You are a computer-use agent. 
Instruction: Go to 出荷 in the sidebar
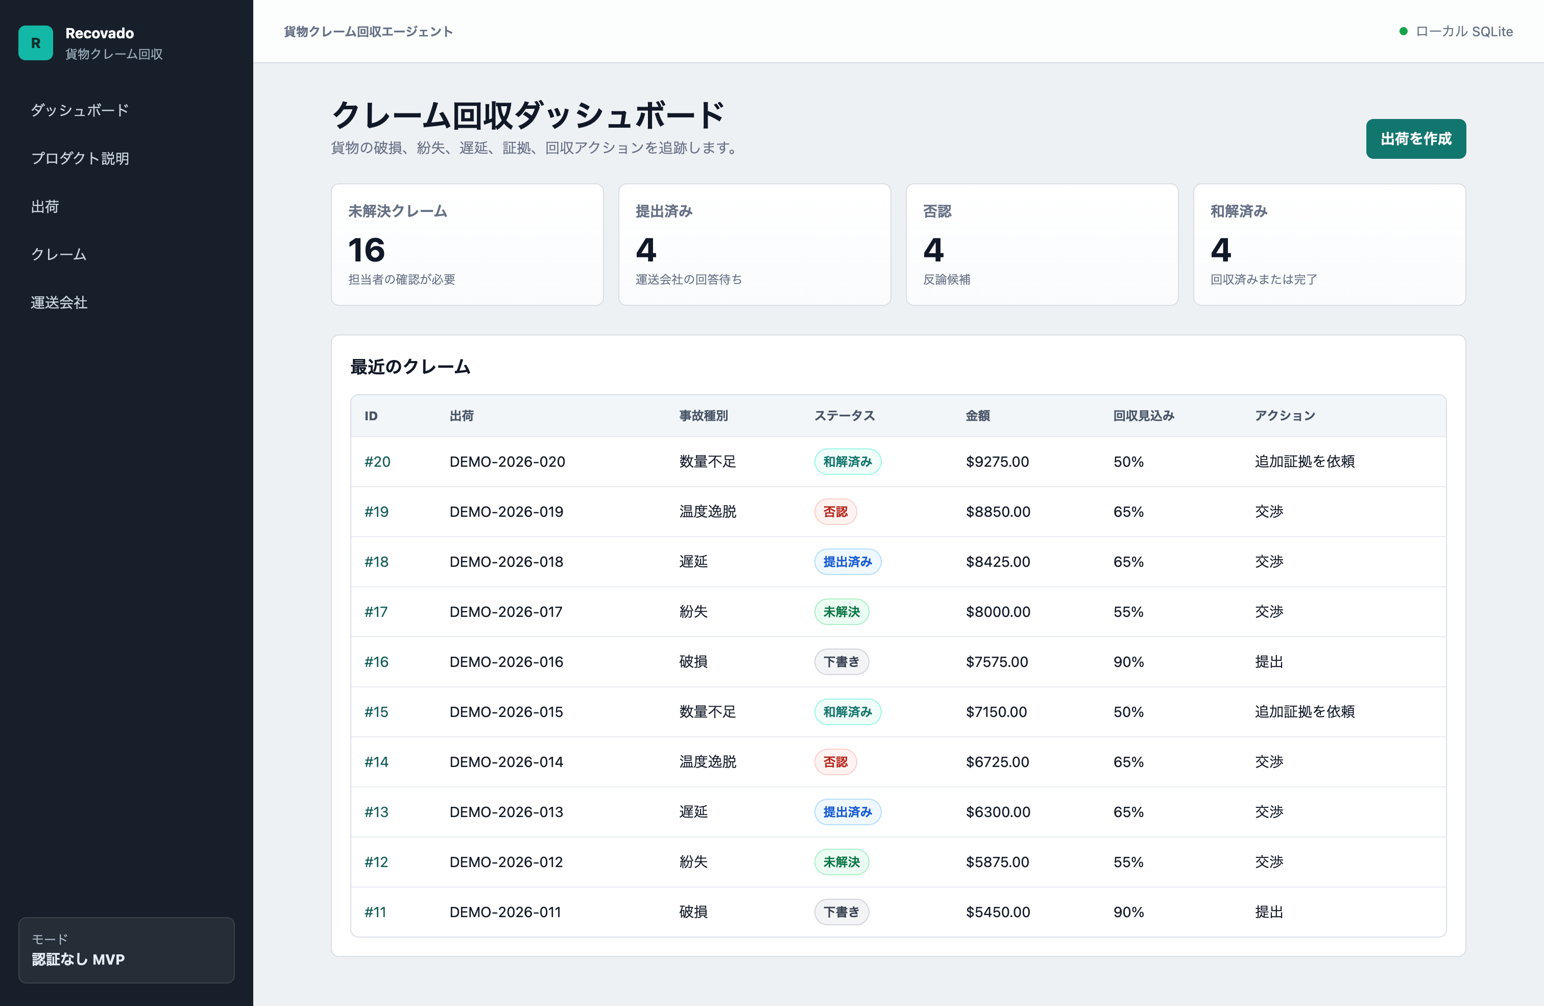45,206
